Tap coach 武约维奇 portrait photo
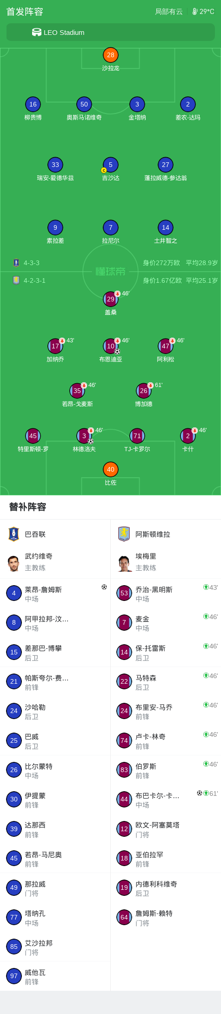This screenshot has height=1014, width=221. point(14,563)
